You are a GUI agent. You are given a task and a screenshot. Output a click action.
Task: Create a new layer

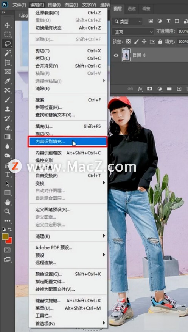[179, 89]
